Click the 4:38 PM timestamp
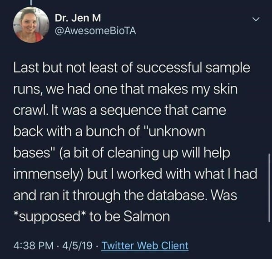The width and height of the screenshot is (272, 259). (34, 245)
